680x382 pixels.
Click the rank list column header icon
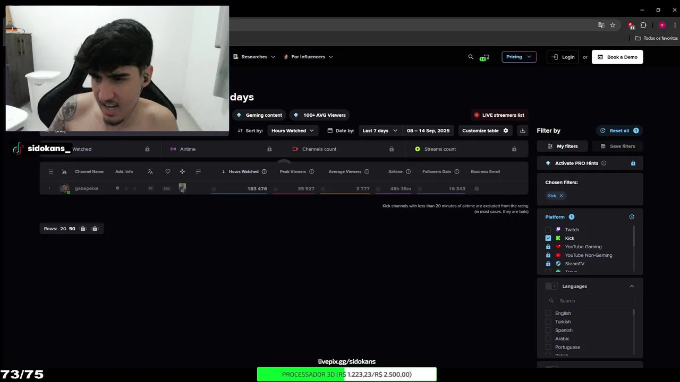51,171
